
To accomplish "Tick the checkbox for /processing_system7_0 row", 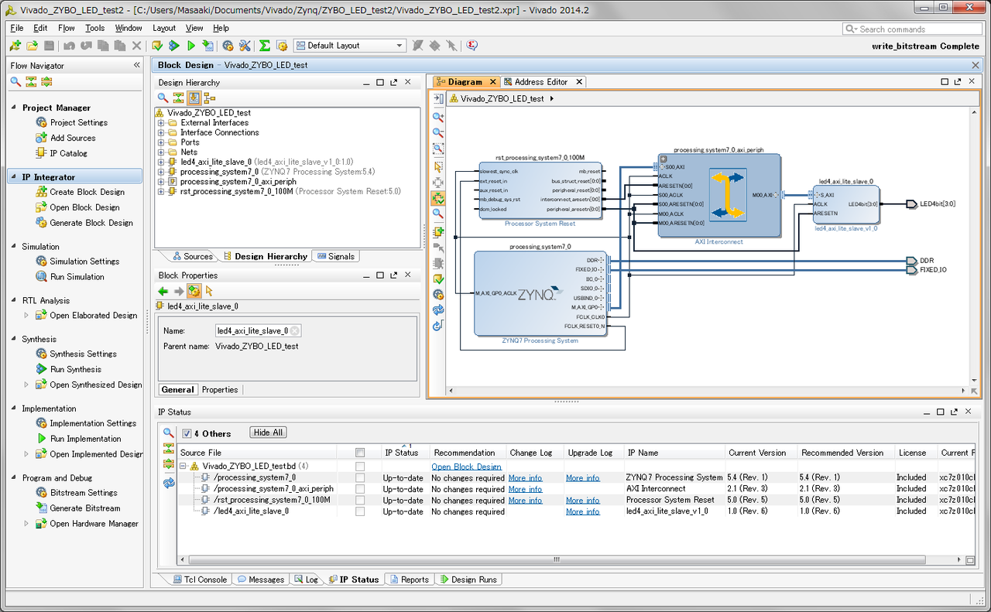I will point(360,478).
